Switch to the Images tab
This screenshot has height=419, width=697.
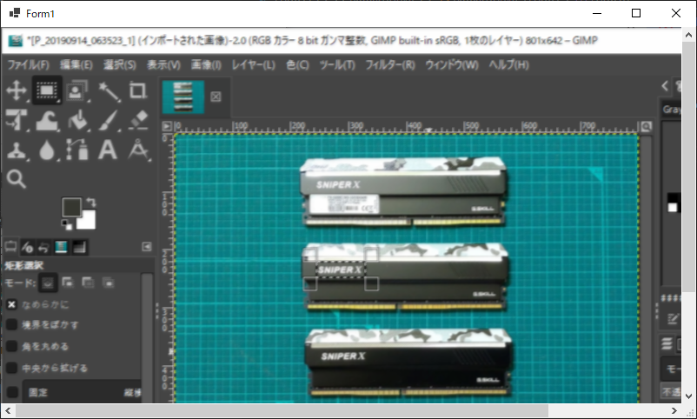61,247
